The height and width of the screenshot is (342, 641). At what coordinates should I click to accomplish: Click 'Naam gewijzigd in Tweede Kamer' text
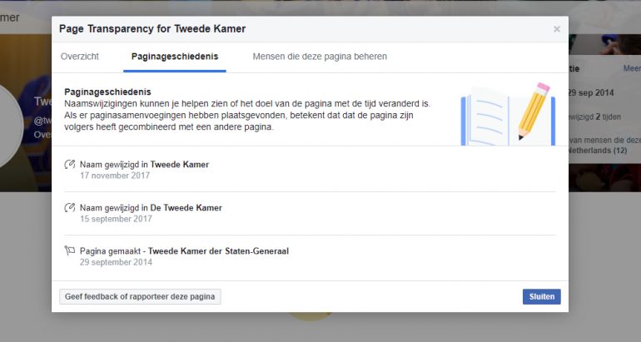click(x=144, y=164)
